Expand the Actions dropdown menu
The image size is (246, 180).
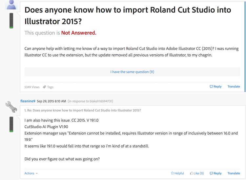[29, 173]
